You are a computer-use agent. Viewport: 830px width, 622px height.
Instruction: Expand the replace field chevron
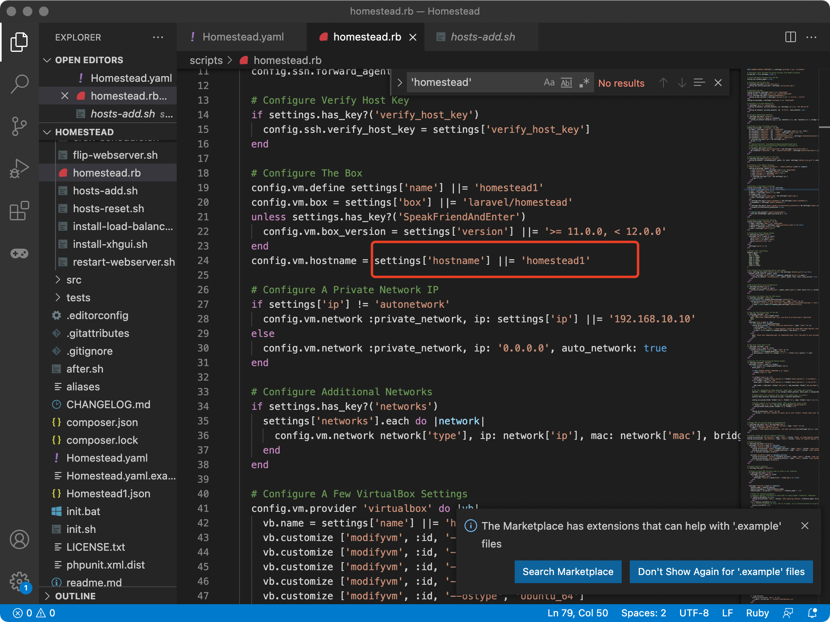click(x=400, y=83)
